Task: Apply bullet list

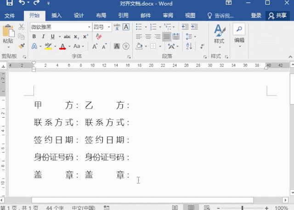Action: (x=139, y=27)
